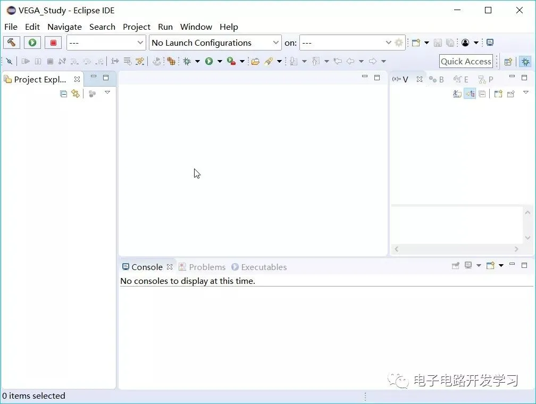Open the profile icon dropdown arrow

(476, 43)
